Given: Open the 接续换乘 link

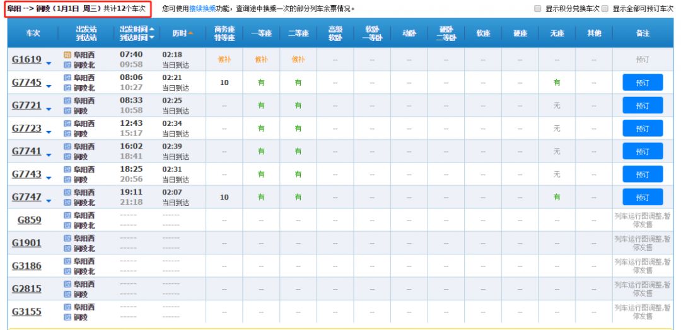Looking at the screenshot, I should click(202, 9).
